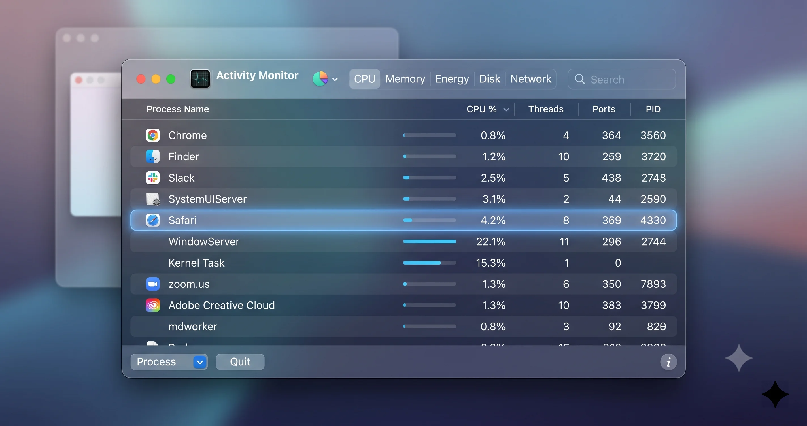
Task: Click the magnifying glass search icon
Action: (x=580, y=79)
